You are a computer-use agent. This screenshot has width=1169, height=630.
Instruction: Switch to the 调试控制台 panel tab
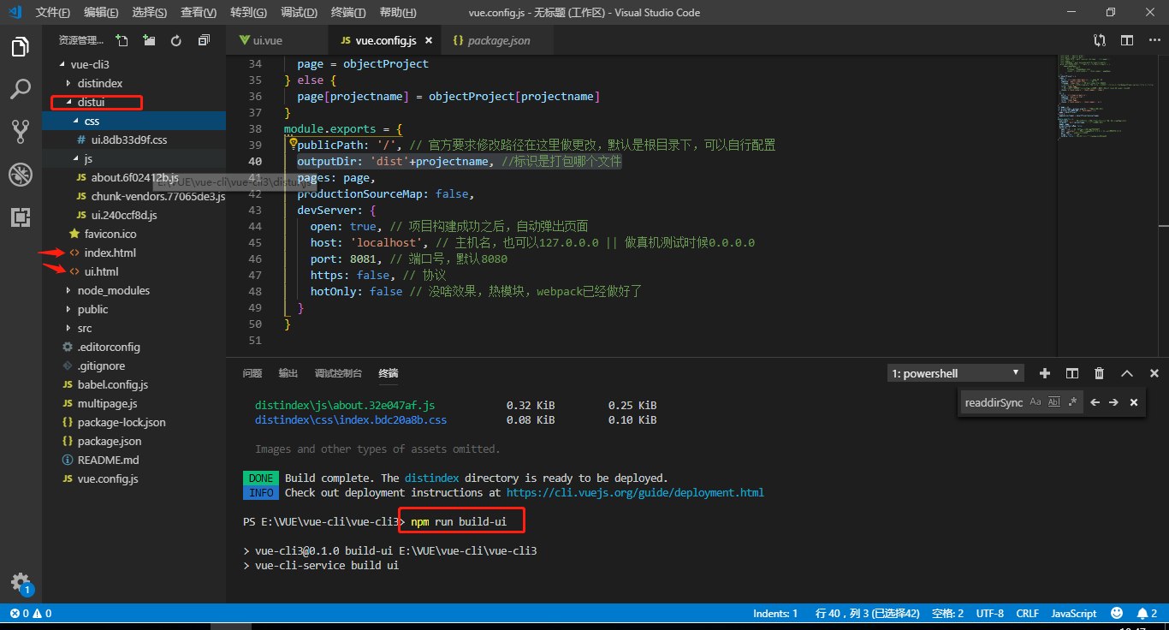339,373
